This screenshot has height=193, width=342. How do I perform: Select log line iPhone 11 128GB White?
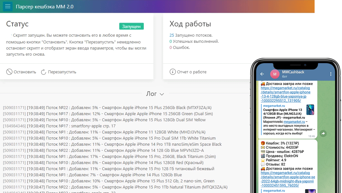click(x=104, y=132)
